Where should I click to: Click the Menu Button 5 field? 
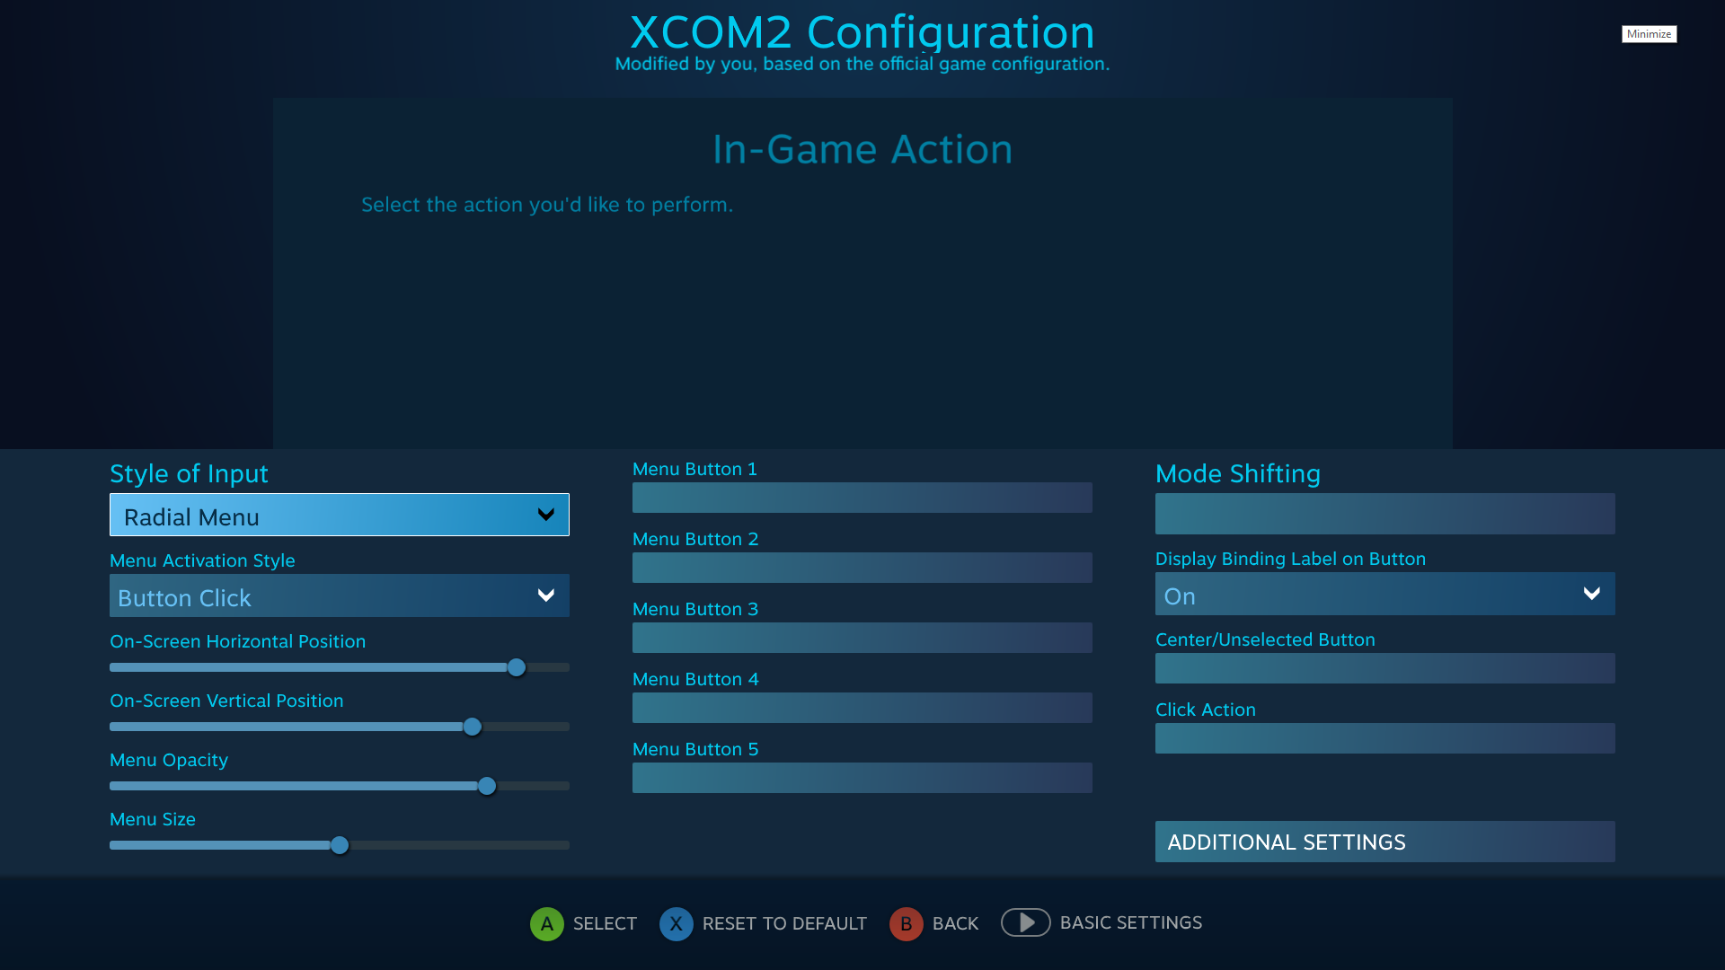coord(862,777)
